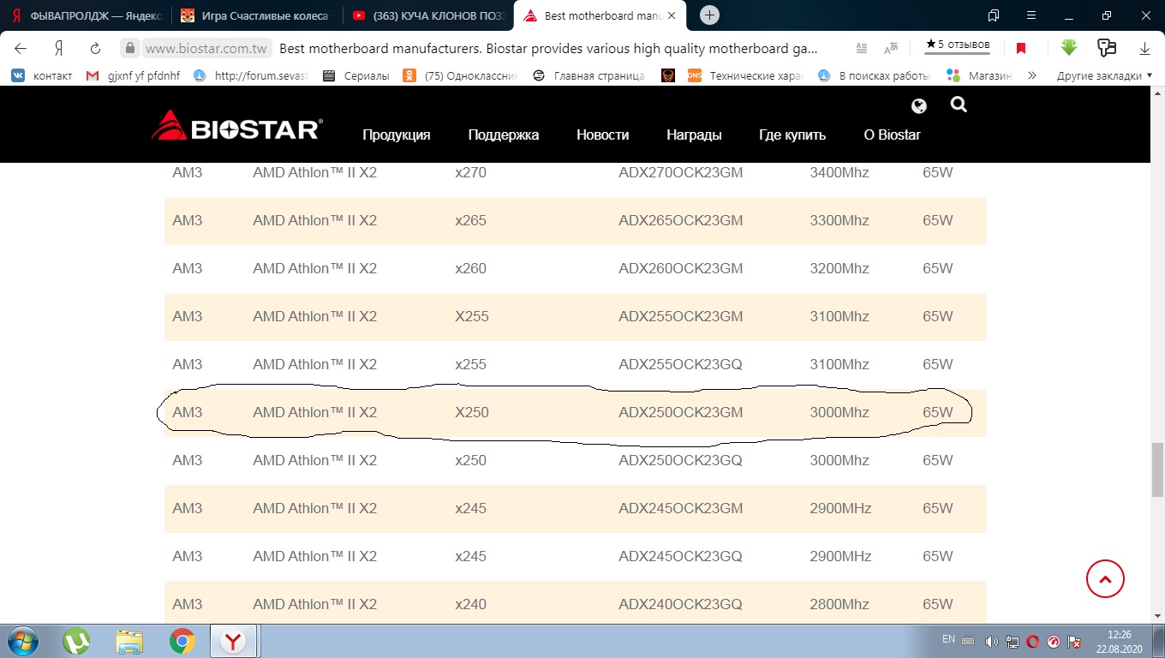Screen dimensions: 1165x658
Task: Click the Action Center flag tray icon
Action: pos(1074,641)
